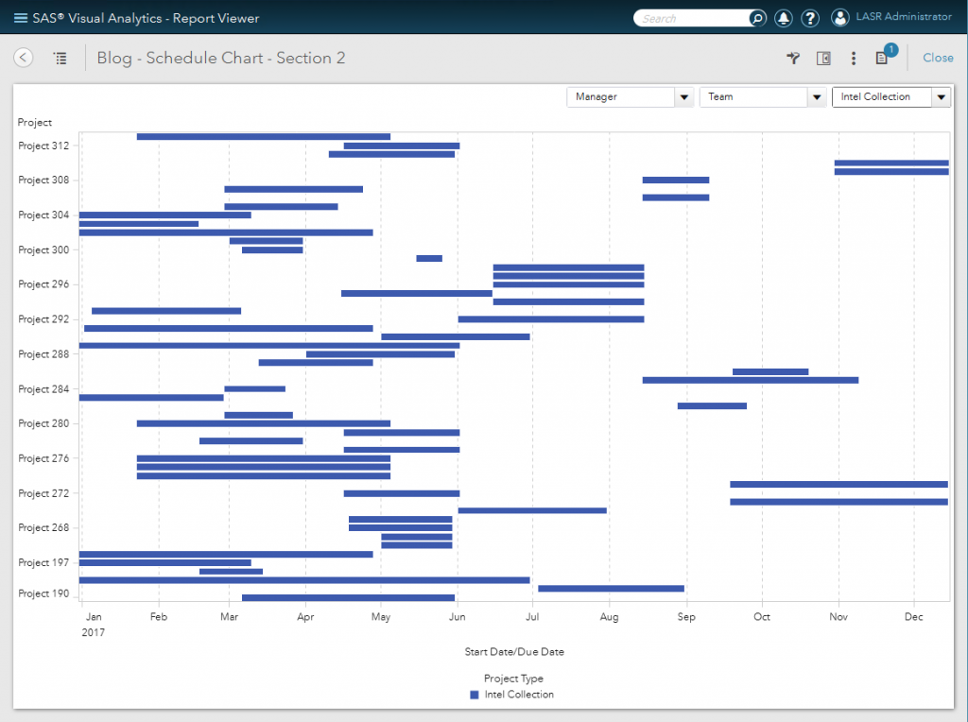Click the Intel Collection legend color swatch

(x=473, y=695)
